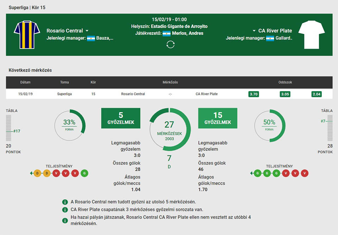This screenshot has height=235, width=338.
Task: Click River Plate's 28 Pontok value
Action: (330, 146)
